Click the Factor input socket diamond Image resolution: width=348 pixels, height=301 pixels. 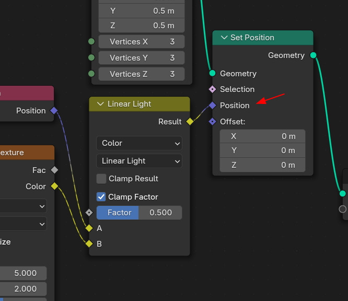click(89, 213)
